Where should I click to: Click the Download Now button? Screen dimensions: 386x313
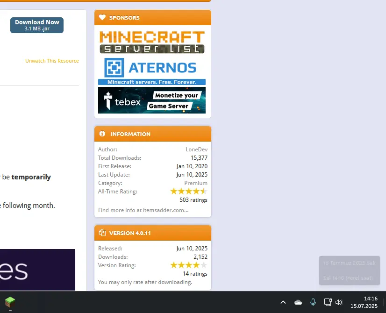pos(37,25)
